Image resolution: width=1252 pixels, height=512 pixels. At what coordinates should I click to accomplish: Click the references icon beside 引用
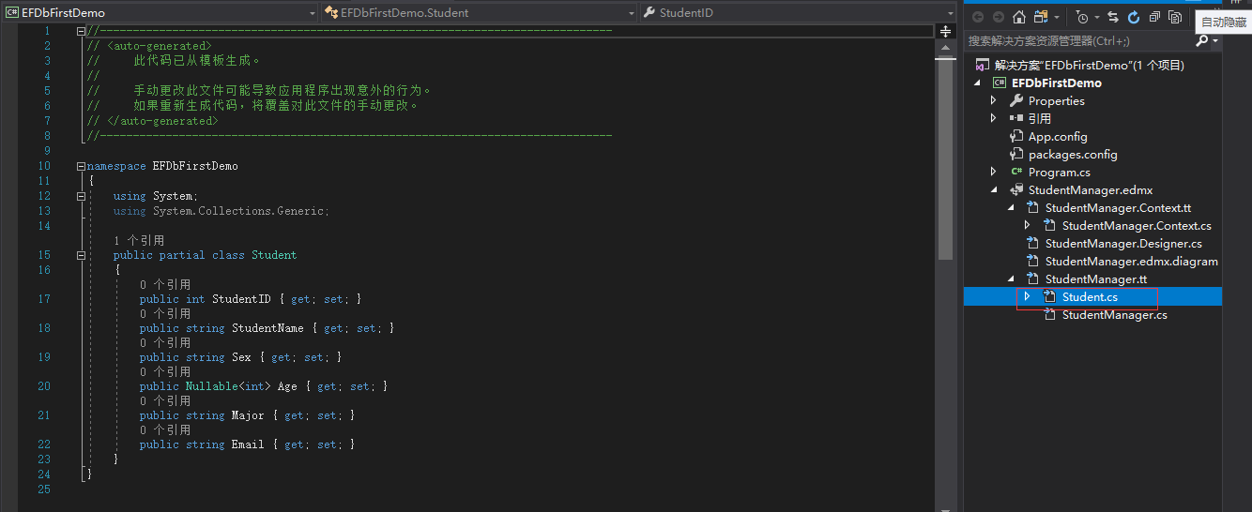click(x=1016, y=118)
